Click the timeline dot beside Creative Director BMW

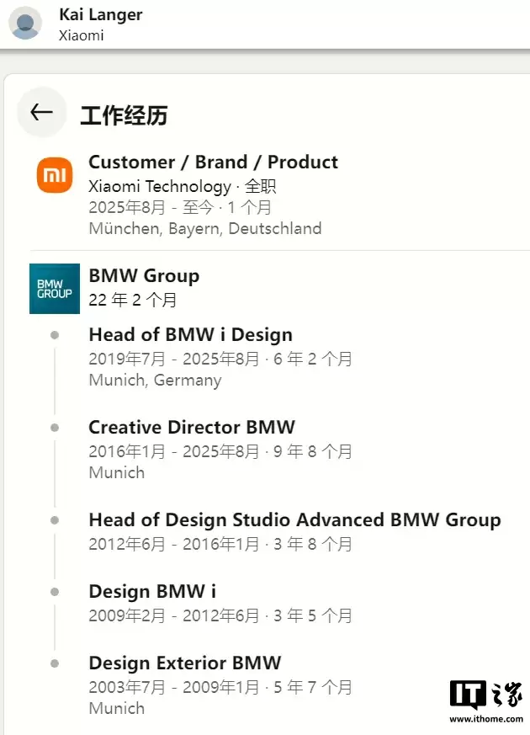(55, 428)
